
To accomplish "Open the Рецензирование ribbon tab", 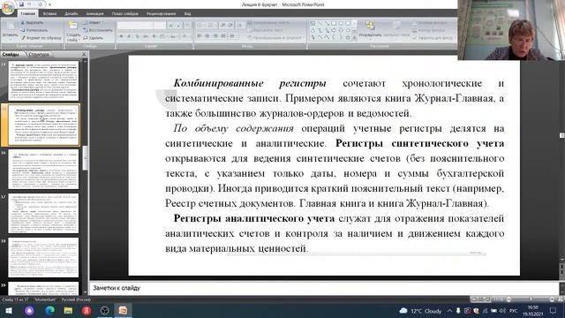I will (161, 14).
